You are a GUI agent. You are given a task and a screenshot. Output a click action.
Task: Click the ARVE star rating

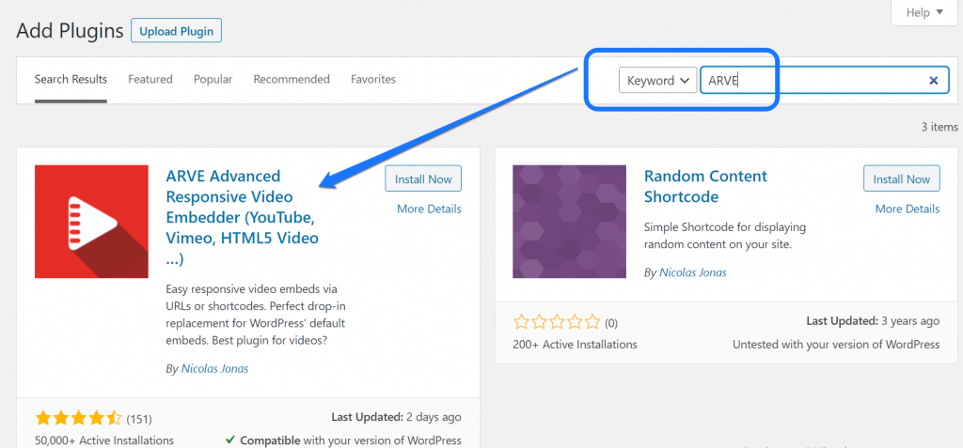click(79, 418)
